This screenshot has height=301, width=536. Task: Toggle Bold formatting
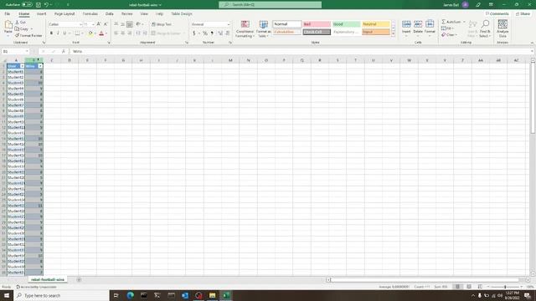pyautogui.click(x=51, y=33)
